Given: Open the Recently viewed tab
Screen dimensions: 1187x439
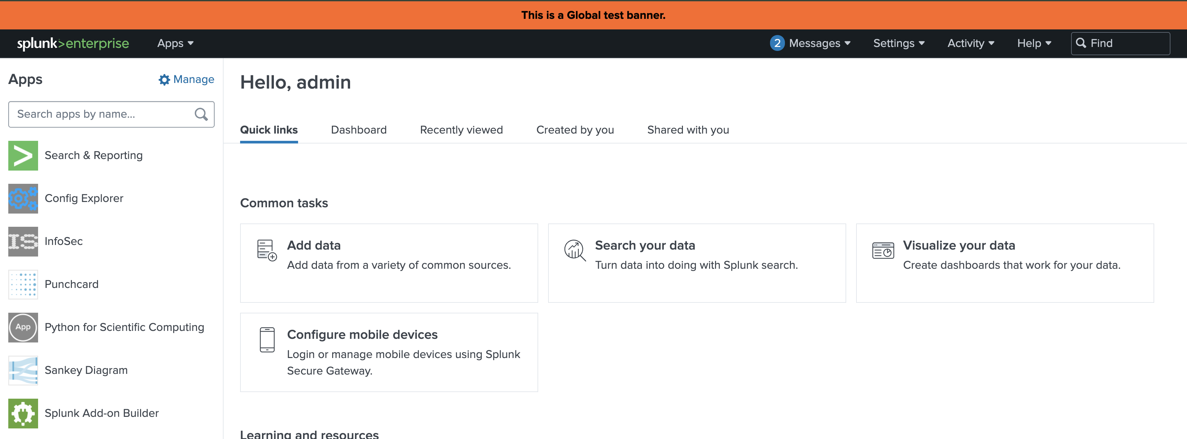Looking at the screenshot, I should (x=461, y=130).
